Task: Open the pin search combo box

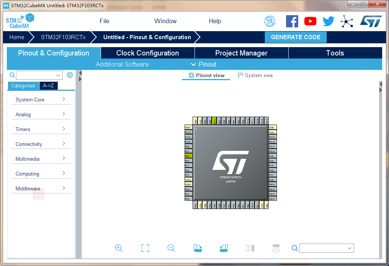Action: point(326,248)
